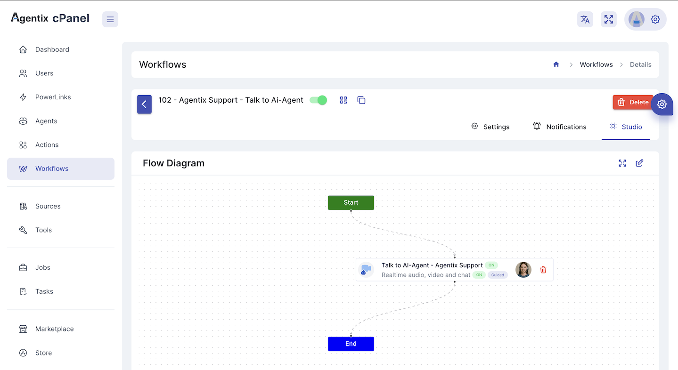Disable the Agentix Support workflow toggle
The height and width of the screenshot is (370, 678).
[x=318, y=100]
